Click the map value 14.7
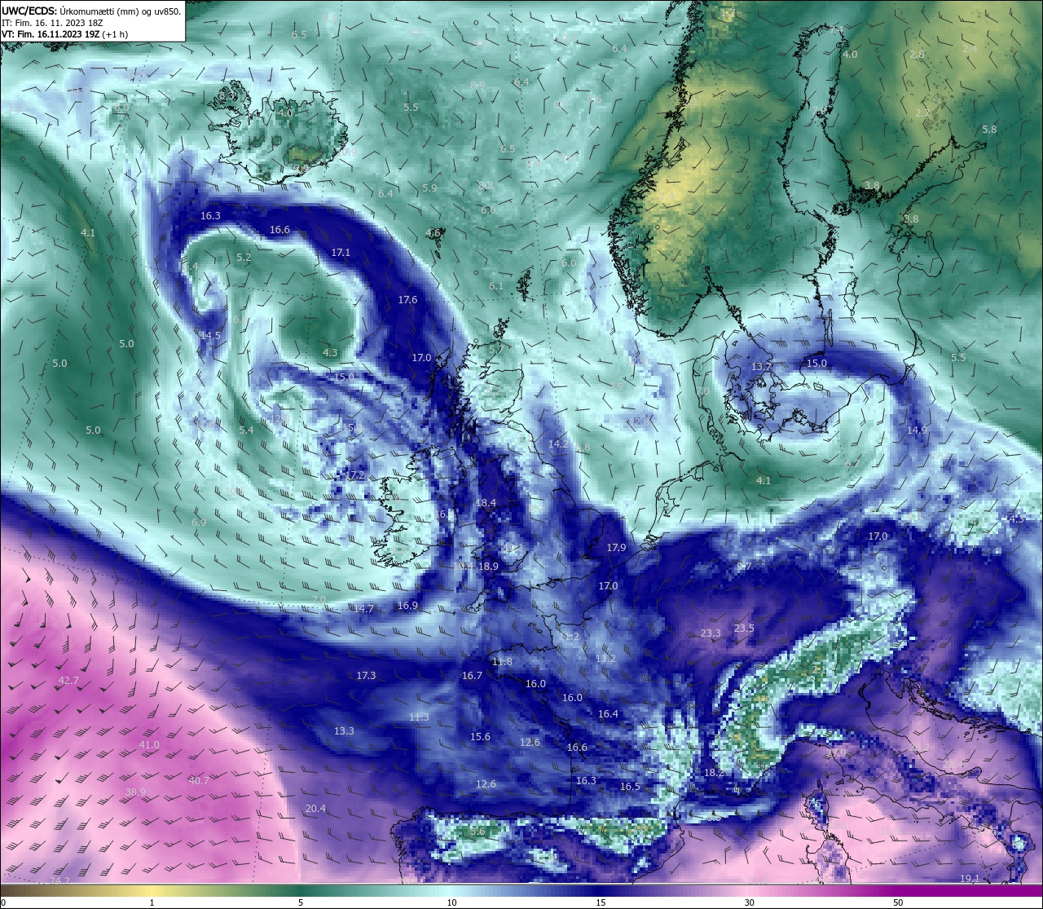 click(x=363, y=608)
